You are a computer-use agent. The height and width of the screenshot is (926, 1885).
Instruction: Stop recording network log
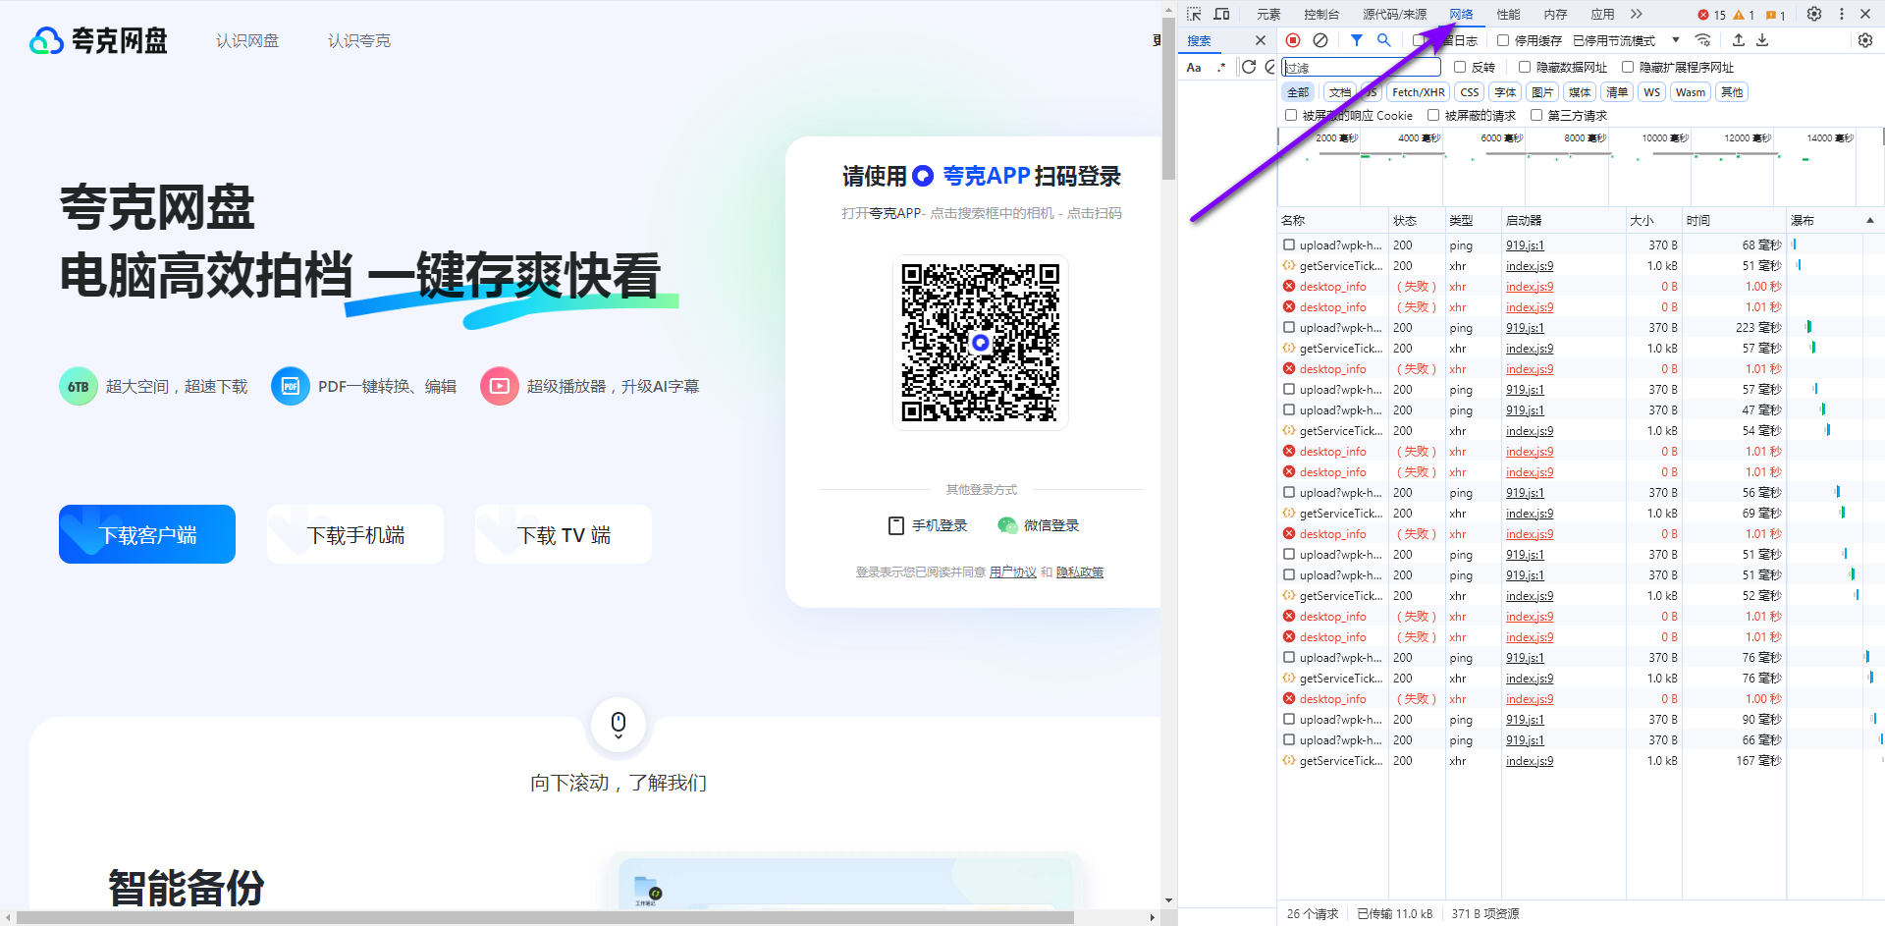[x=1293, y=40]
